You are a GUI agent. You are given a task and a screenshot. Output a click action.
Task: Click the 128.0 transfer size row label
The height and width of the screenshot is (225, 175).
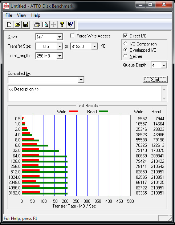[16, 161]
